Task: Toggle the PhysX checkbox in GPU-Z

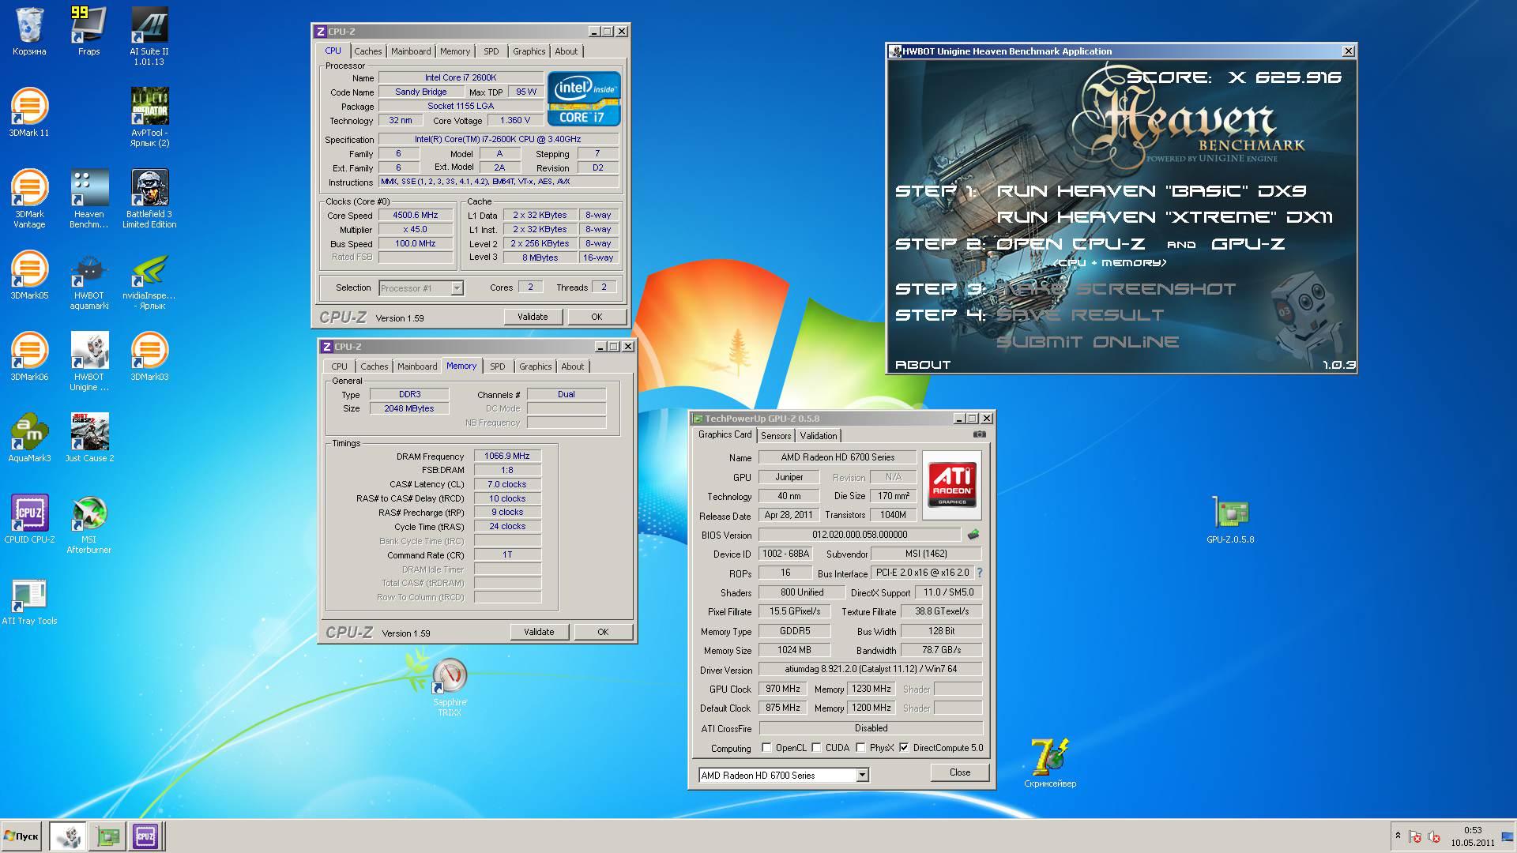Action: [x=860, y=747]
